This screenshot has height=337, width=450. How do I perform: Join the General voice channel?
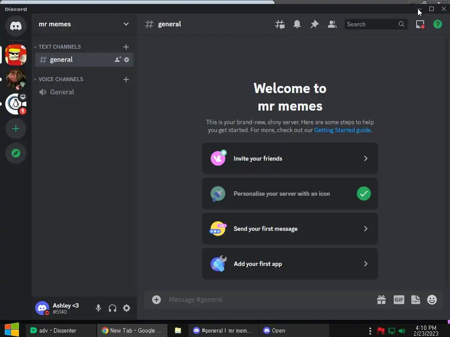click(84, 92)
